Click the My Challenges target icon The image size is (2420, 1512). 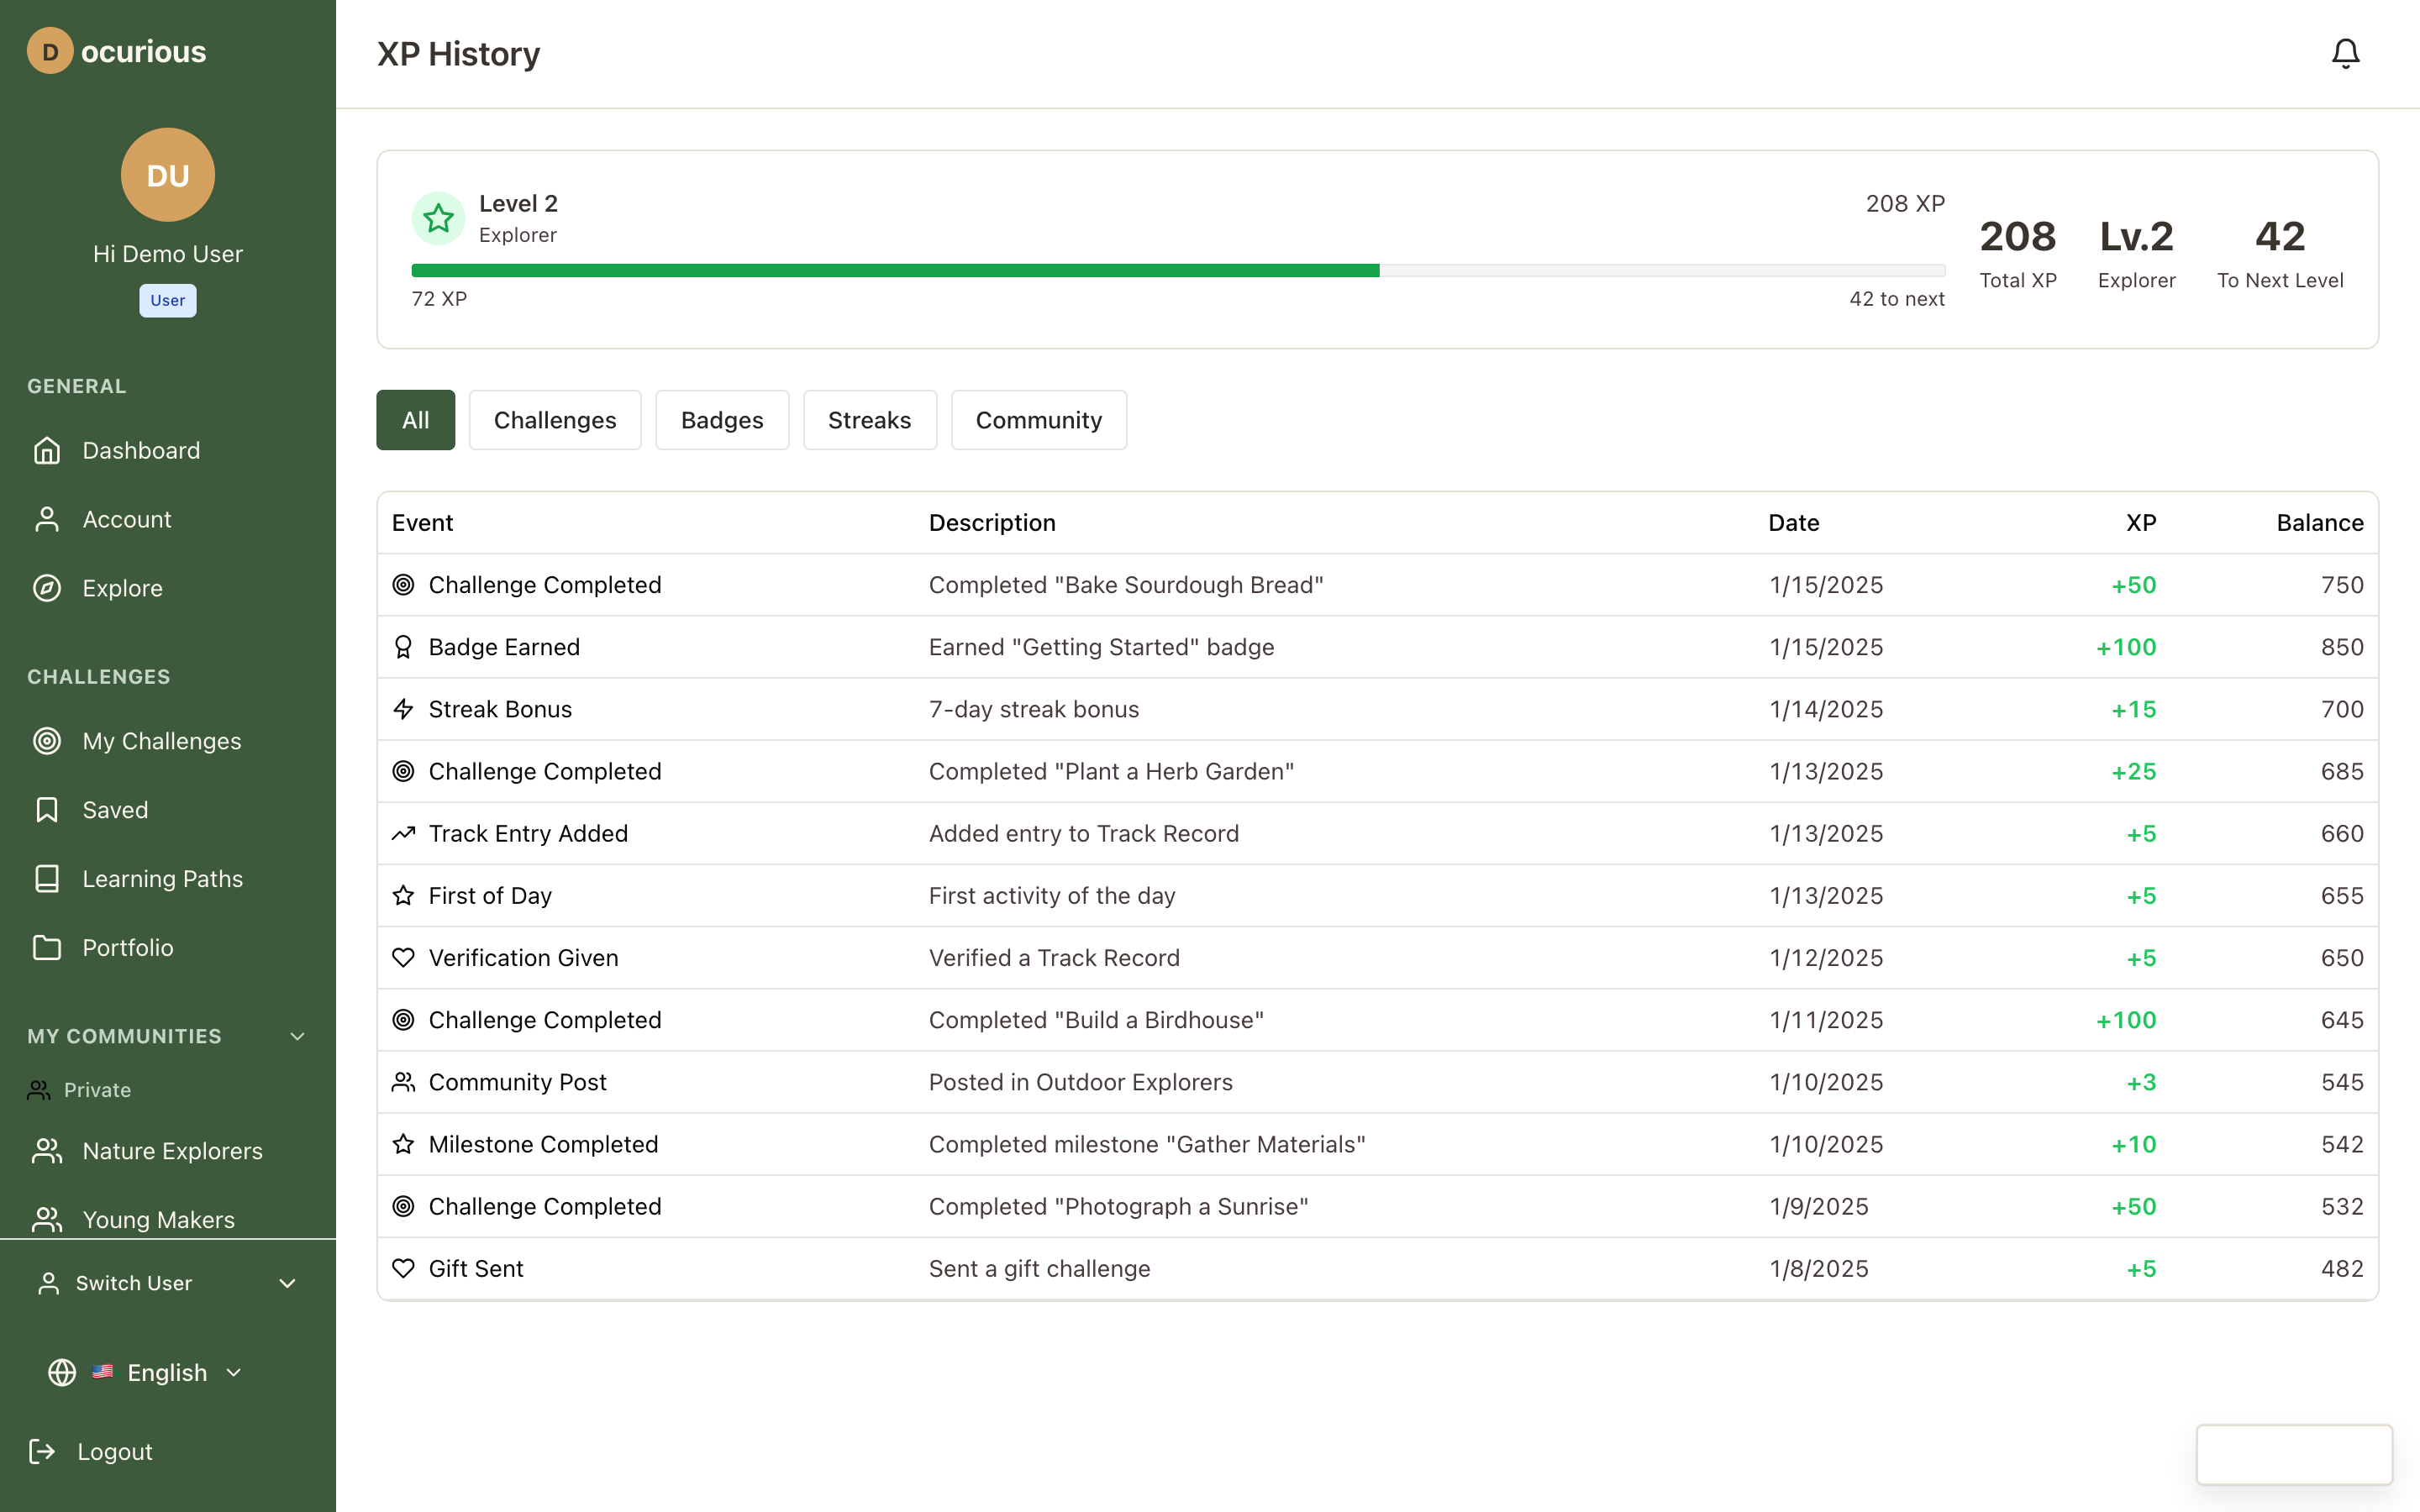point(47,741)
